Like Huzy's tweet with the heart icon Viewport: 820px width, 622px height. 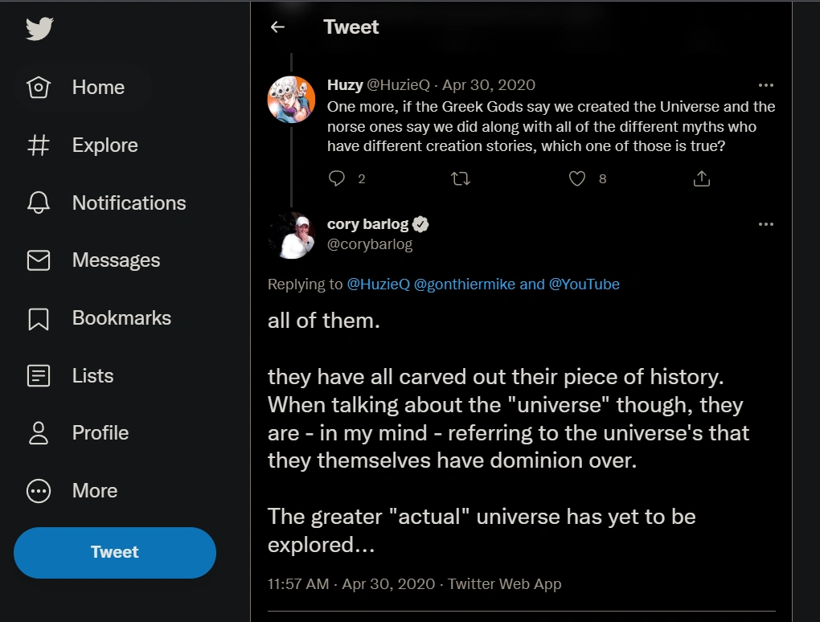pos(577,178)
